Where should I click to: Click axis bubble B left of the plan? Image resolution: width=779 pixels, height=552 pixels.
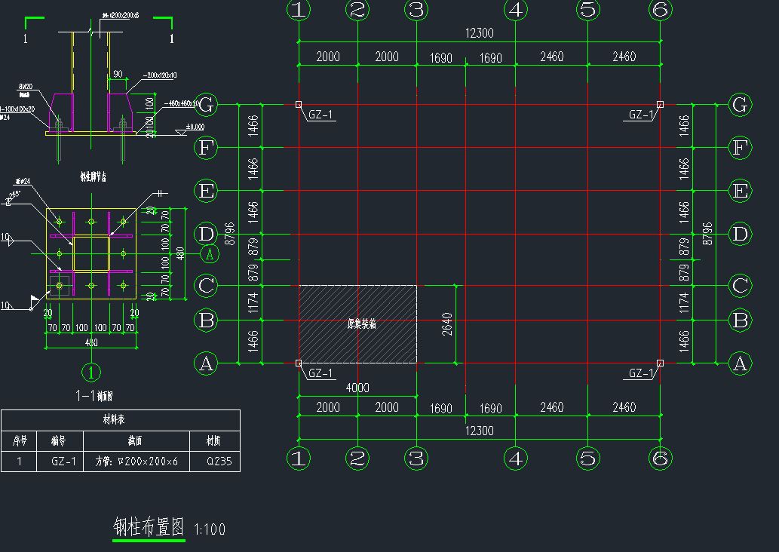click(206, 320)
